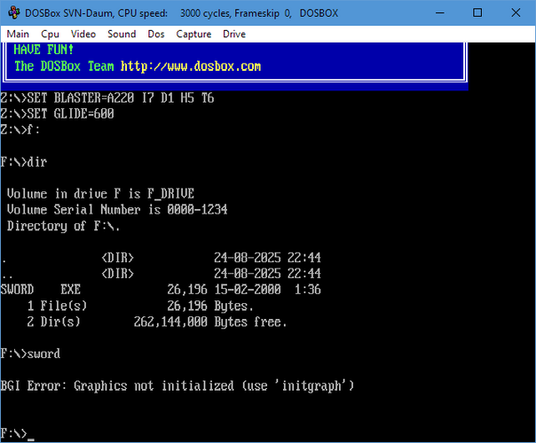Minimize the DOSBox window
Image resolution: width=536 pixels, height=443 pixels.
(x=440, y=13)
